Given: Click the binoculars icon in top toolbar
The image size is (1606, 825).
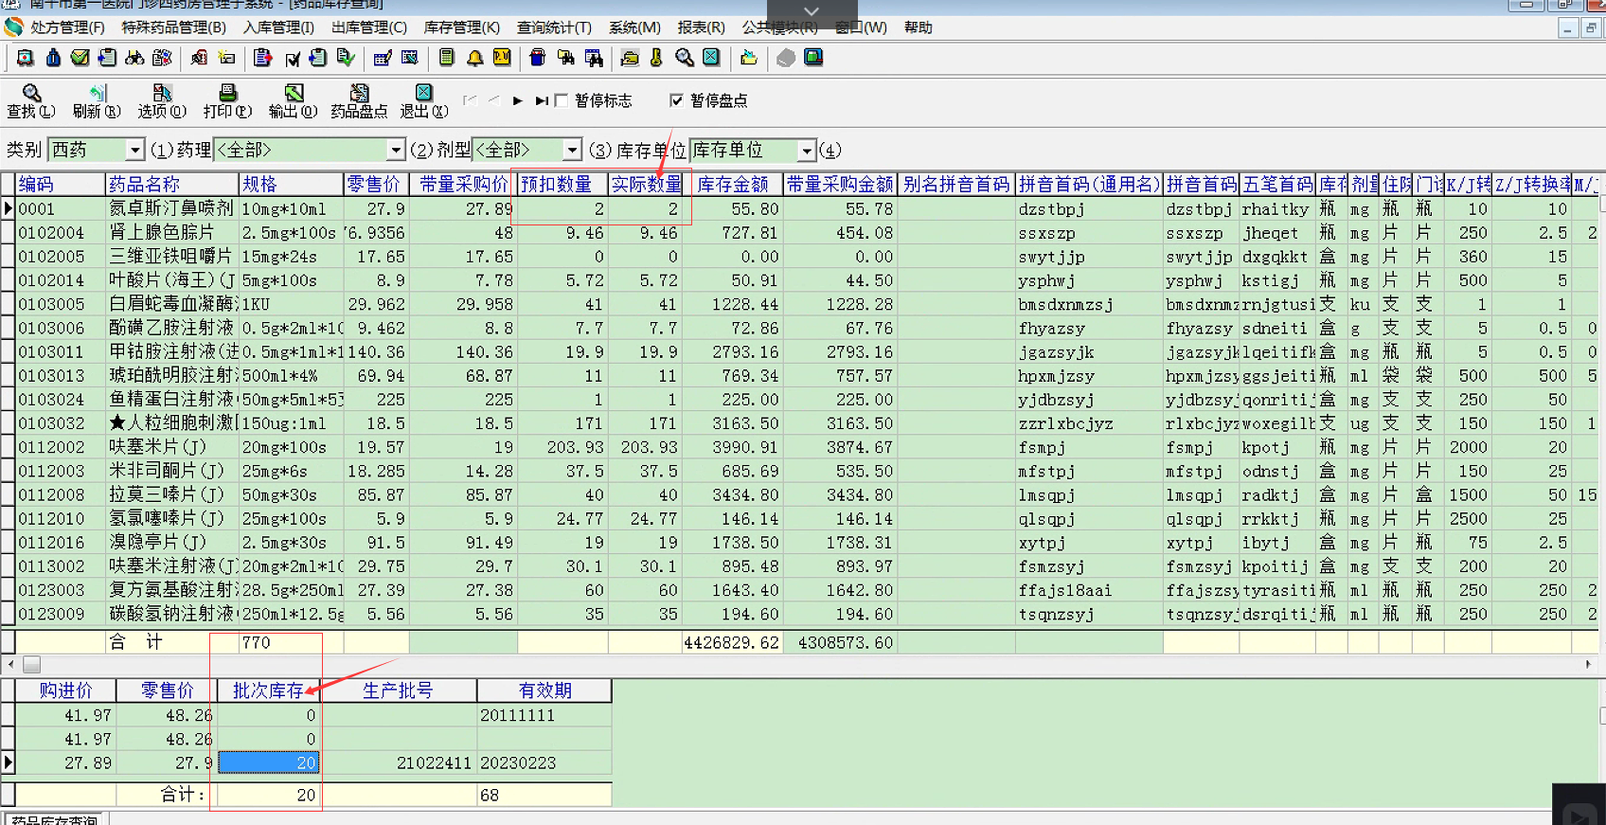Looking at the screenshot, I should [134, 58].
